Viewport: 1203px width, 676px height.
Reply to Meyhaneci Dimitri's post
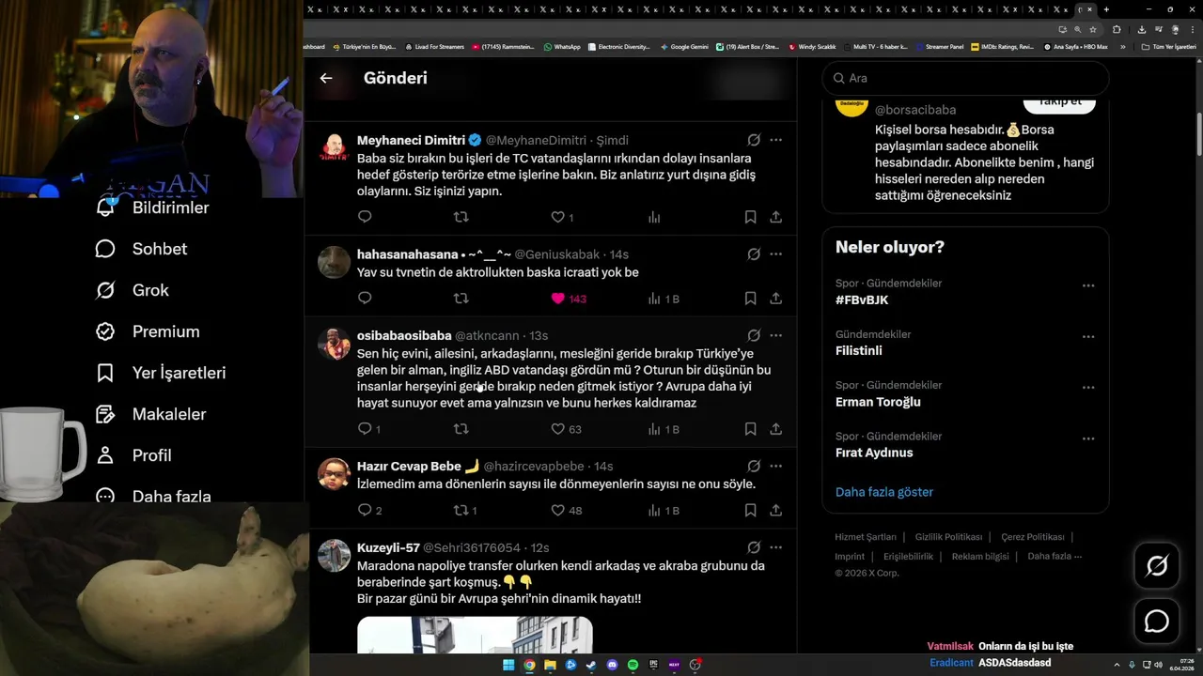366,217
